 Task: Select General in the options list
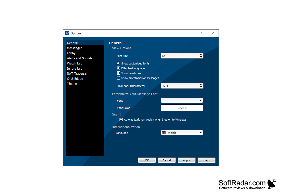85,43
